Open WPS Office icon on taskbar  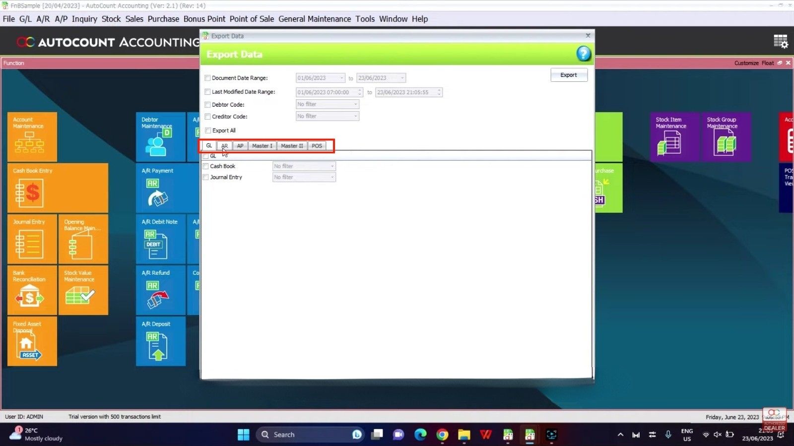tap(486, 435)
